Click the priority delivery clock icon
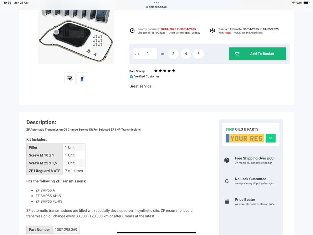Viewport: 313px width, 235px height. 132,31
